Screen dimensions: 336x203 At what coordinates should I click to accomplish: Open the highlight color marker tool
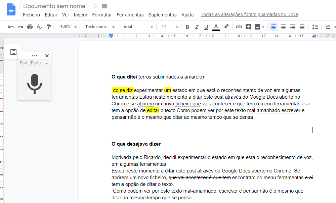click(x=226, y=27)
